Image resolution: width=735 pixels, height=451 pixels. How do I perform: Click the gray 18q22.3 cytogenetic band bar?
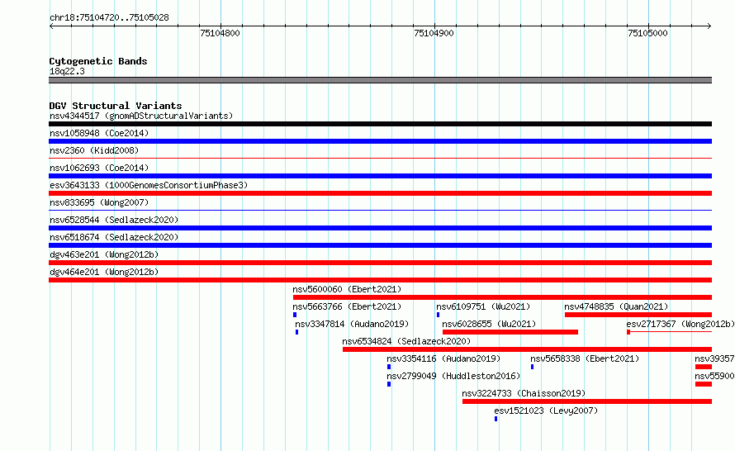380,80
